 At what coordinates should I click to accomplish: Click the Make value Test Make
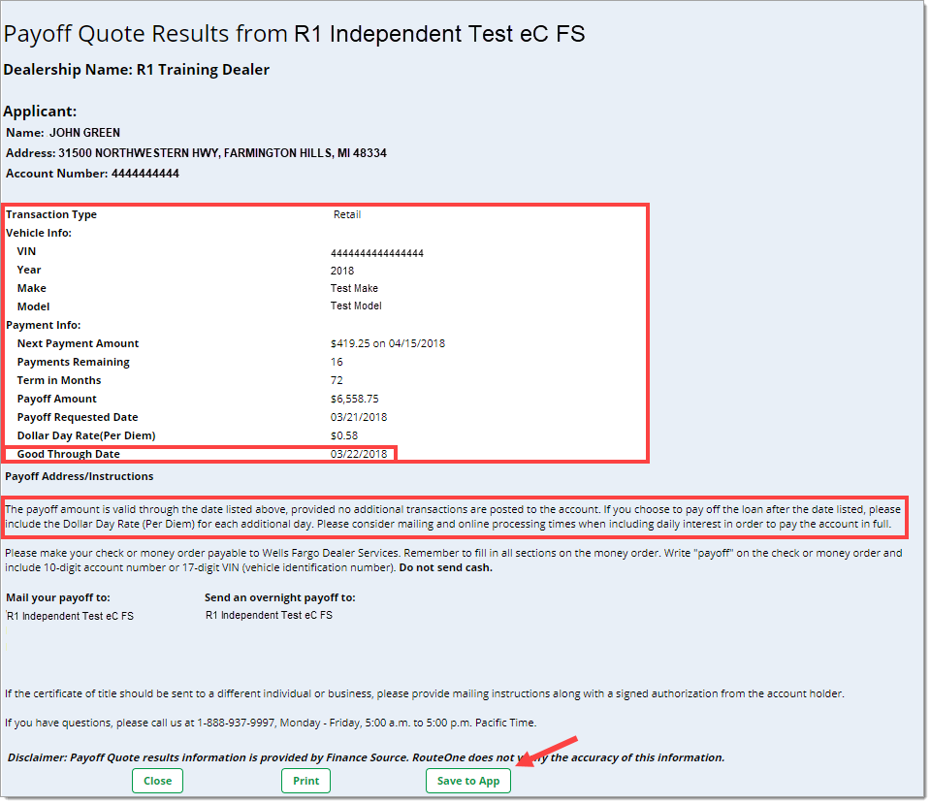click(x=354, y=288)
